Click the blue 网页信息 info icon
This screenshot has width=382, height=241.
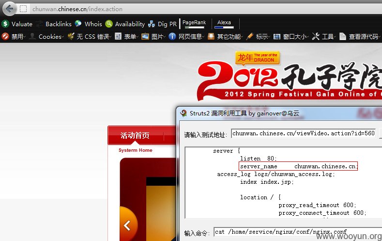point(172,36)
